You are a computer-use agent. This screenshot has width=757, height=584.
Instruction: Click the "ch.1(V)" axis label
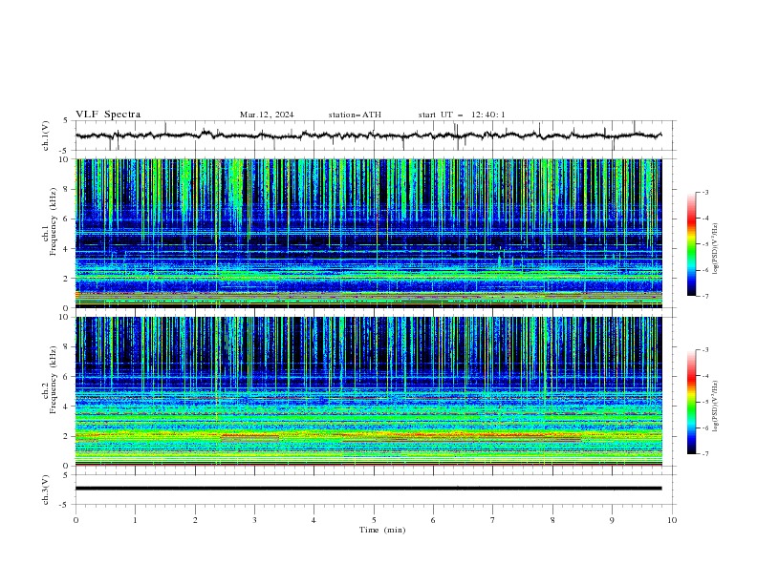(46, 136)
